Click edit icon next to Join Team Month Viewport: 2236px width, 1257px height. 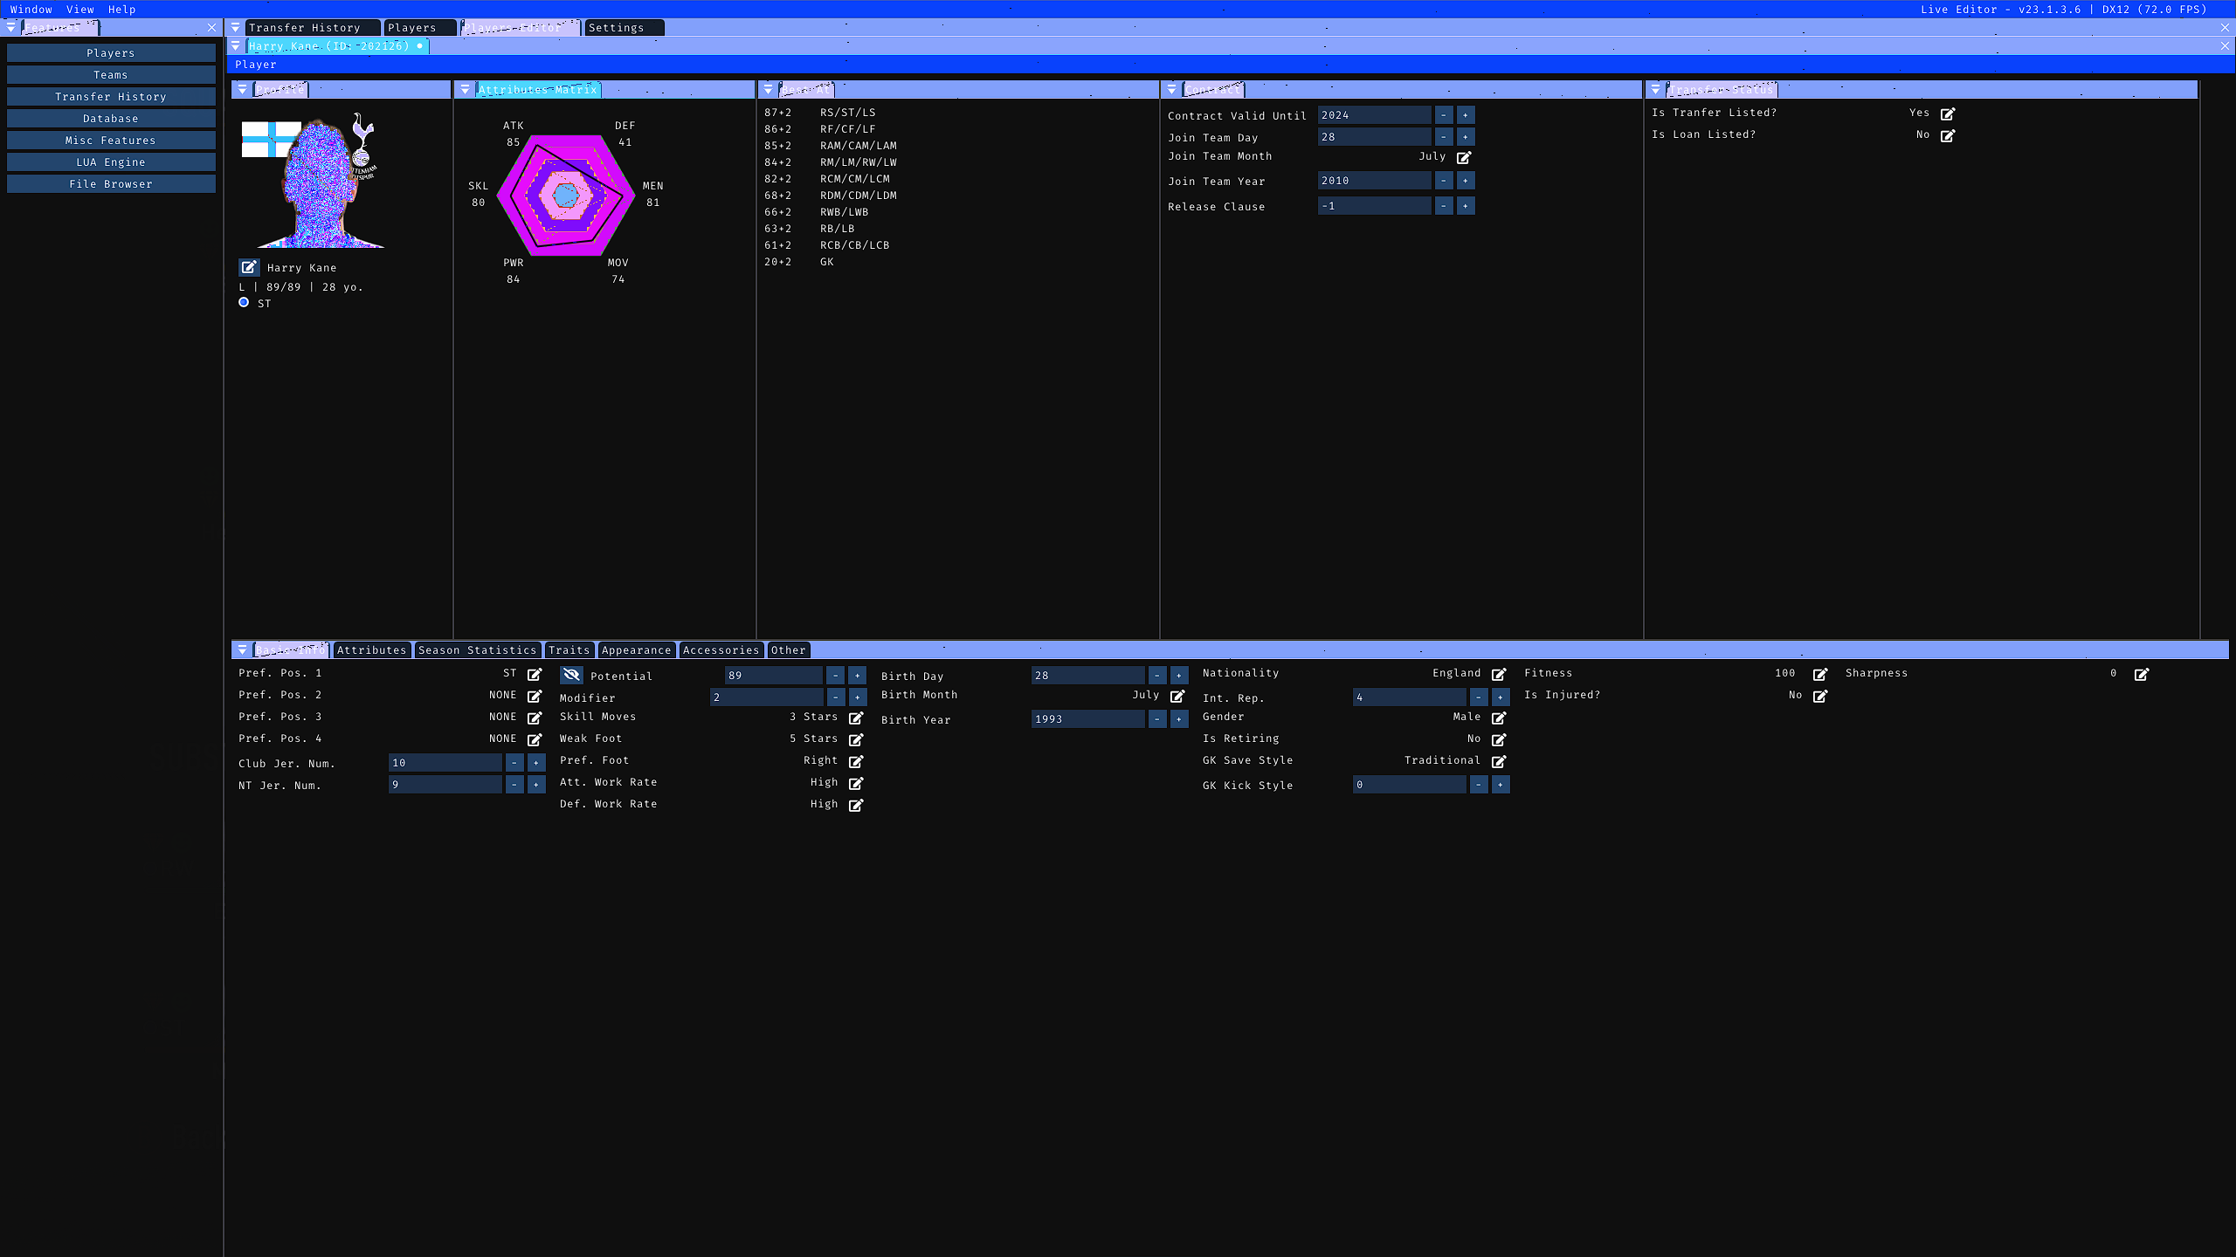(1464, 157)
